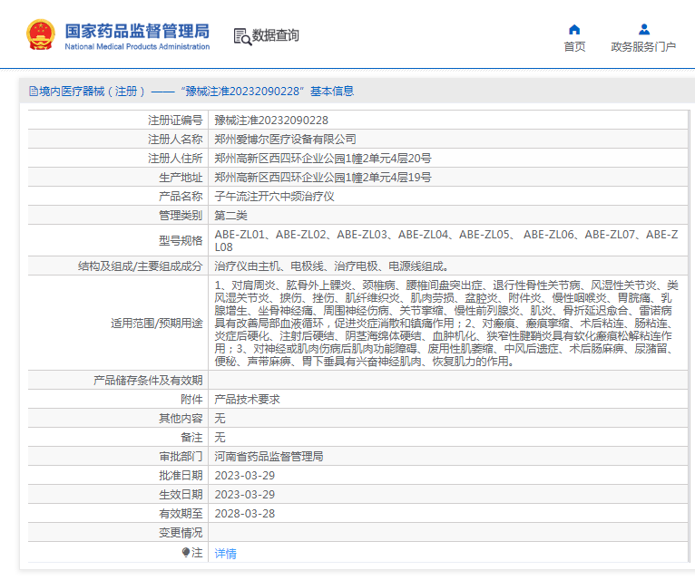This screenshot has height=580, width=695.
Task: Open the 数据查询 search icon
Action: coord(242,37)
